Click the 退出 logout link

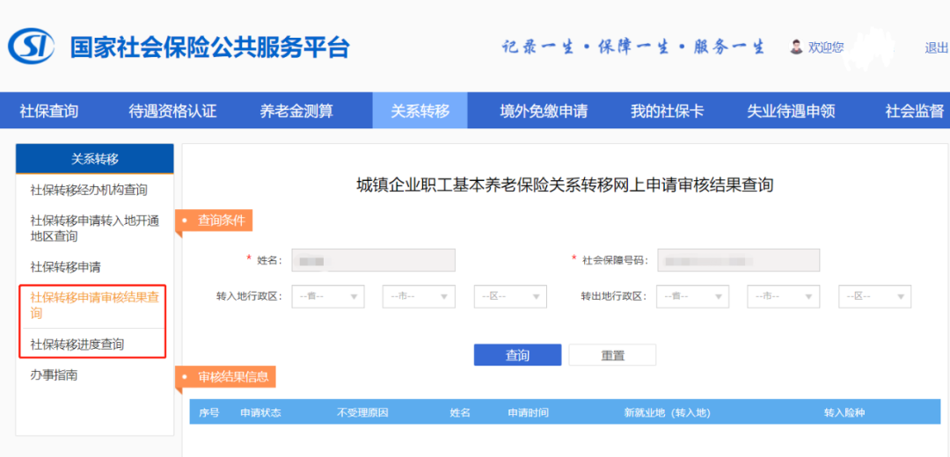point(936,47)
